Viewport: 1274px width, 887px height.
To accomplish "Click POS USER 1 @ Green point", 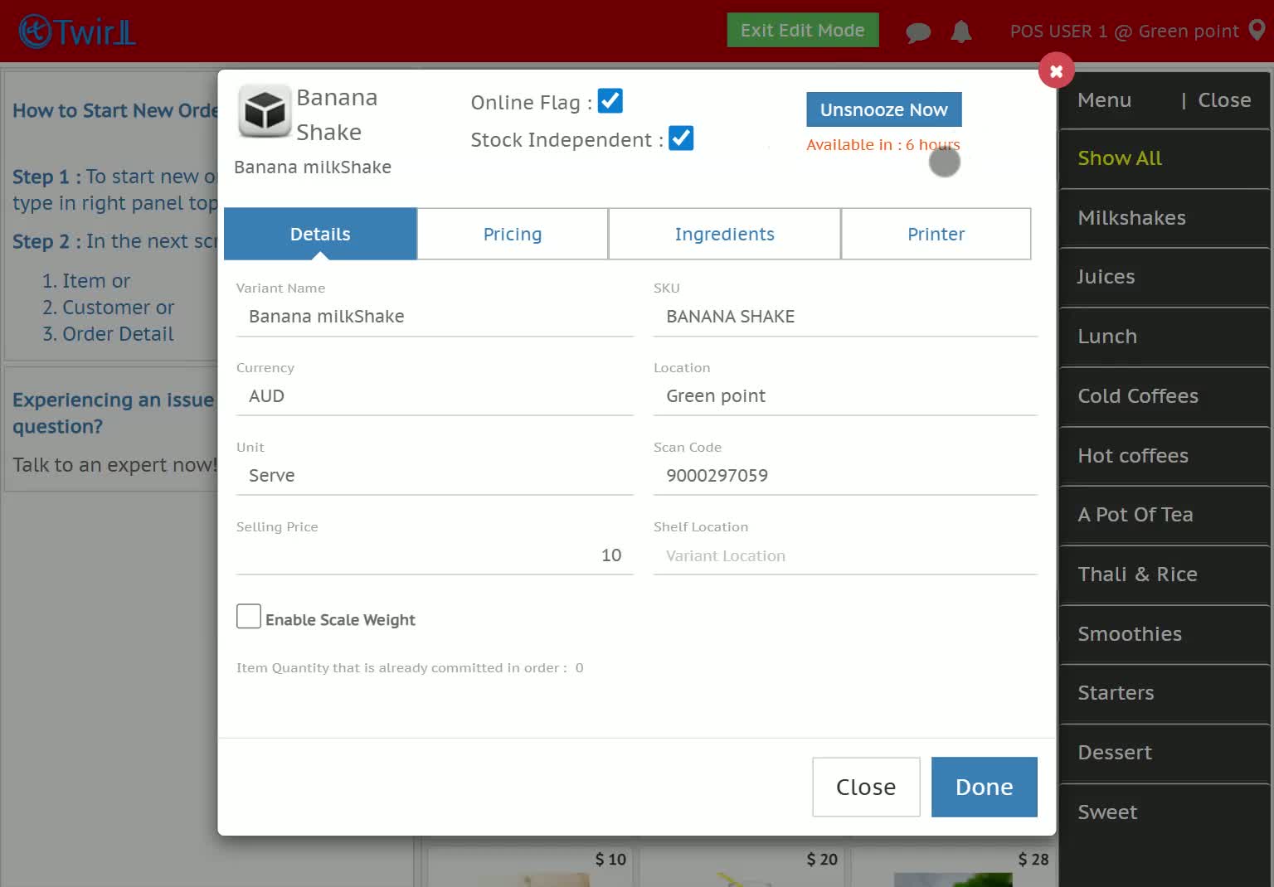I will (1124, 32).
